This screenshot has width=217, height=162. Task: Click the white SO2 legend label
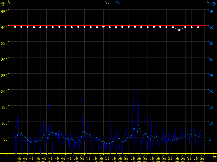[108, 2]
